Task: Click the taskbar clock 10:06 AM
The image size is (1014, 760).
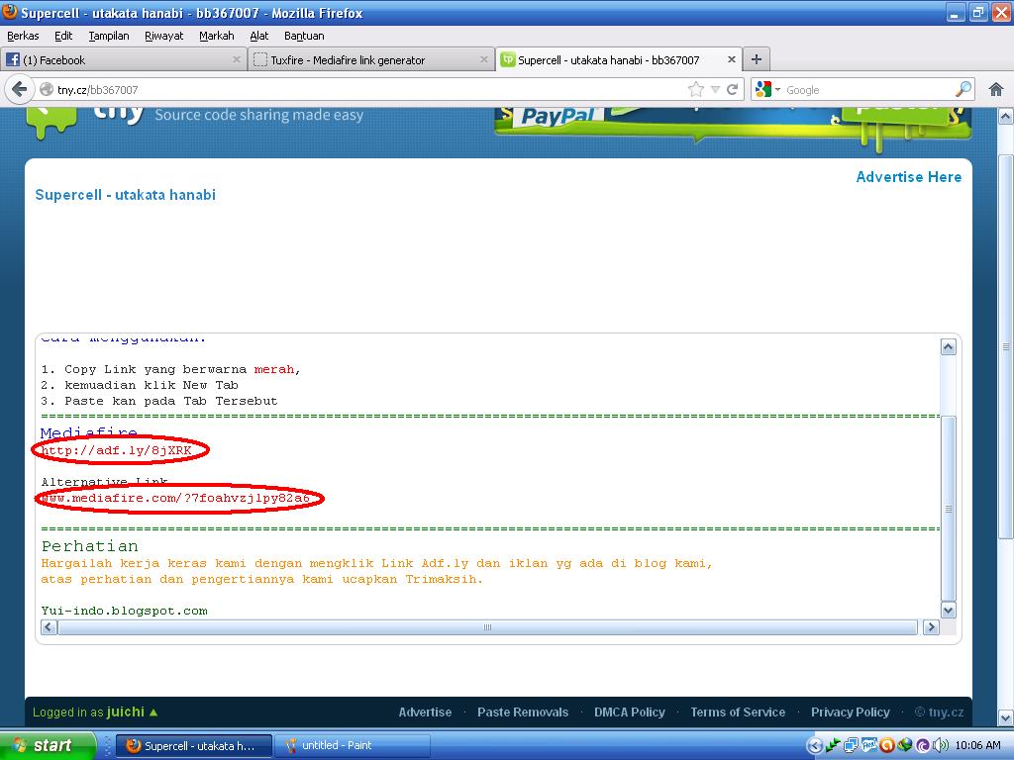Action: [977, 745]
